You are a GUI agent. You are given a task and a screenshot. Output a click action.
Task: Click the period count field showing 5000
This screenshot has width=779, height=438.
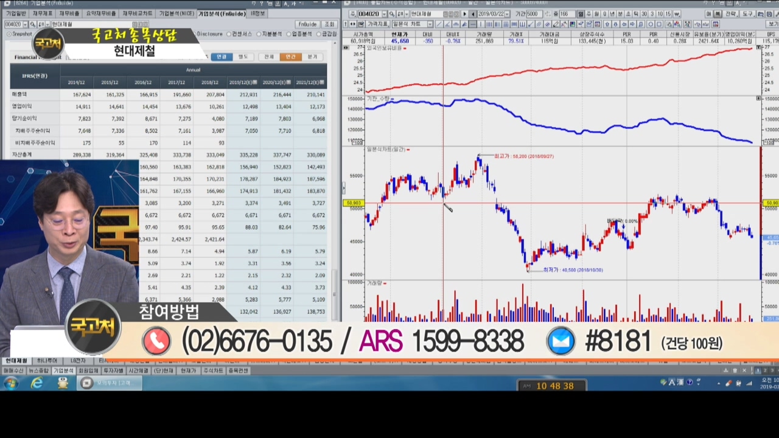[533, 14]
